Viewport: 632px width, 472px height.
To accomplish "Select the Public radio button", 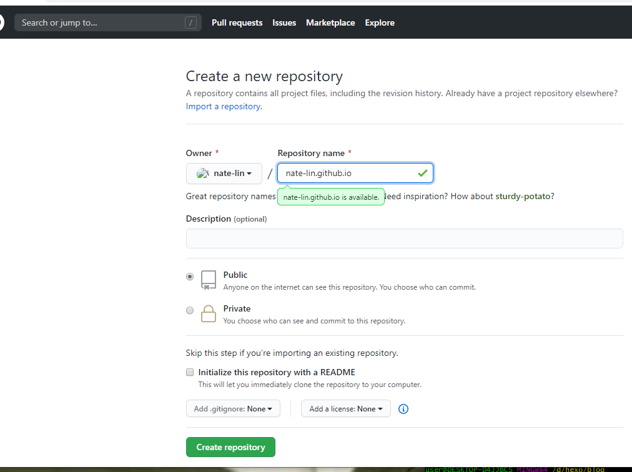I will (190, 277).
